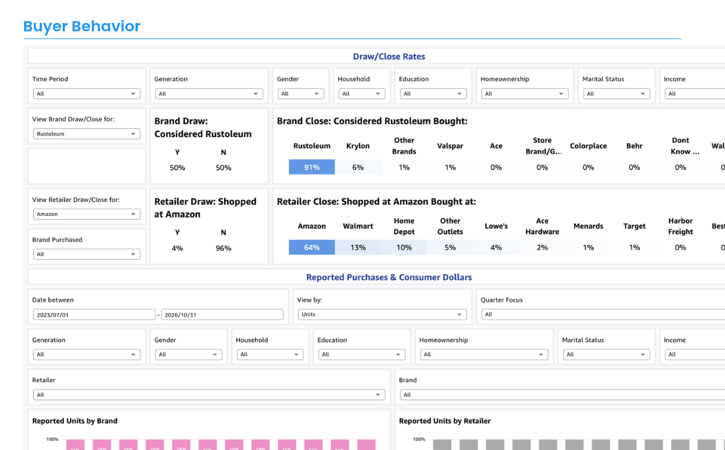The image size is (725, 450).
Task: Click the Reported Units by Retailer chart title
Action: point(445,421)
